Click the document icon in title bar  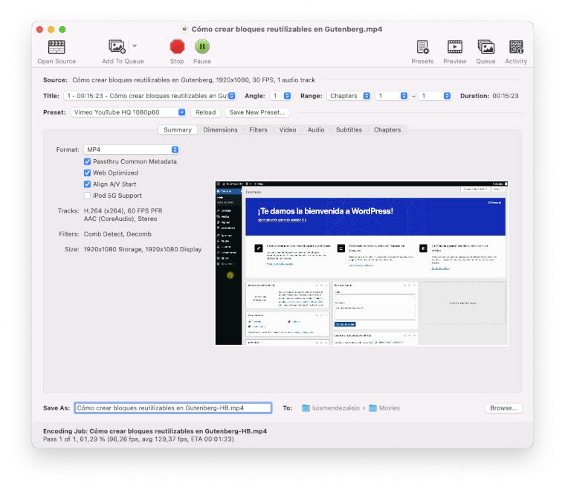(185, 29)
